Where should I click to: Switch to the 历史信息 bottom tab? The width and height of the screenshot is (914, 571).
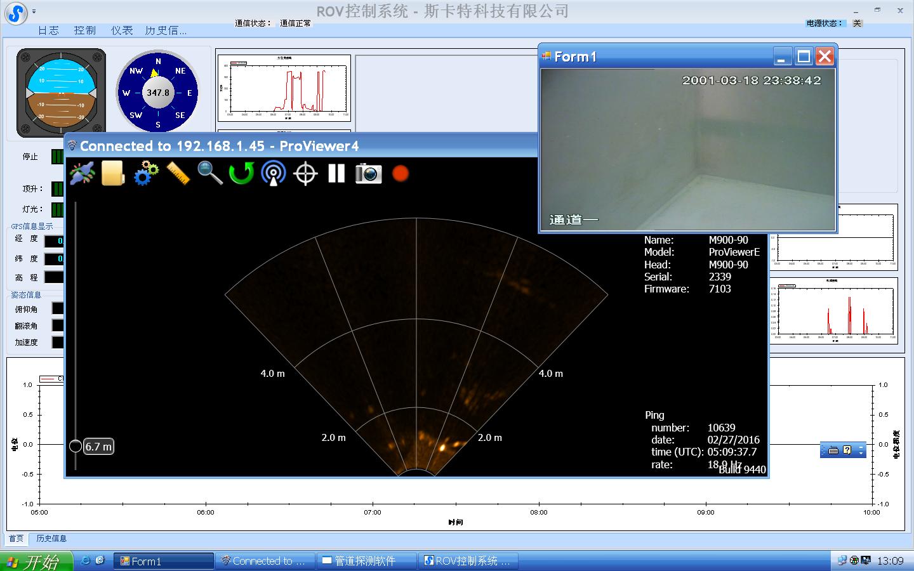tap(51, 539)
